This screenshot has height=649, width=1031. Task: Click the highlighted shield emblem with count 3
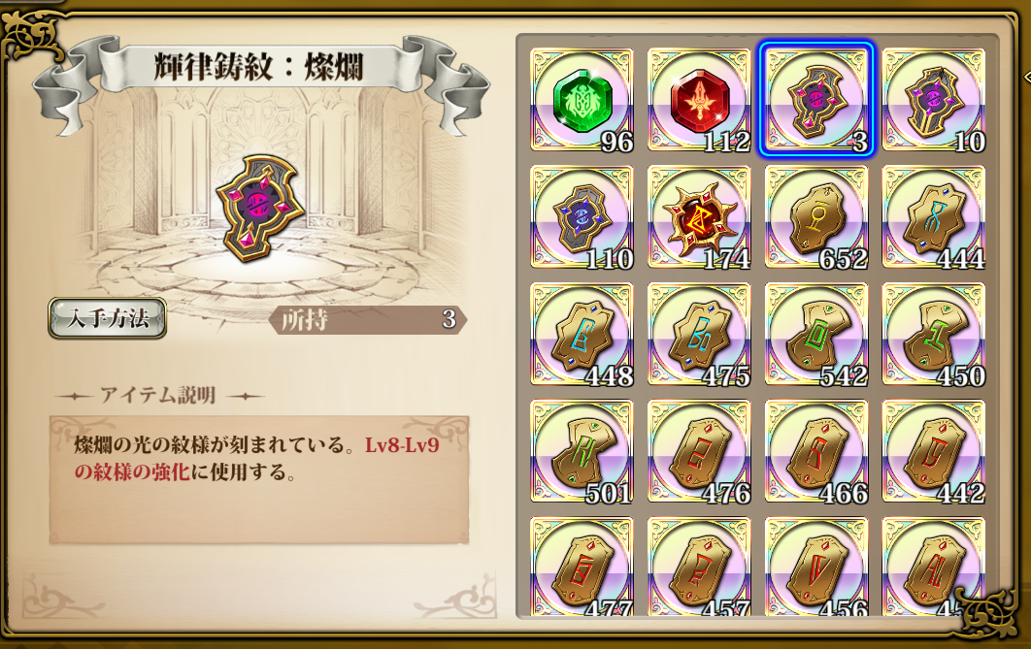click(x=816, y=100)
